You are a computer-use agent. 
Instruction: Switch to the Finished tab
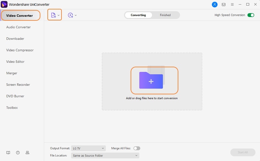tap(165, 15)
